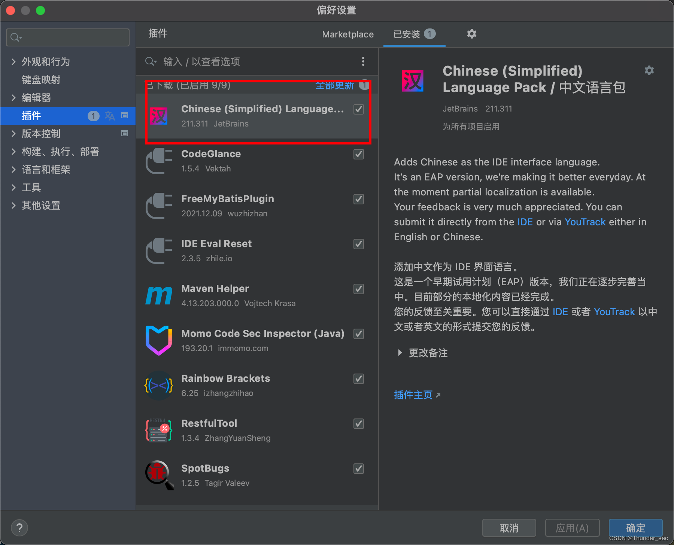Select the Maven Helper plugin row
Screen dimensions: 674x545
(257, 296)
